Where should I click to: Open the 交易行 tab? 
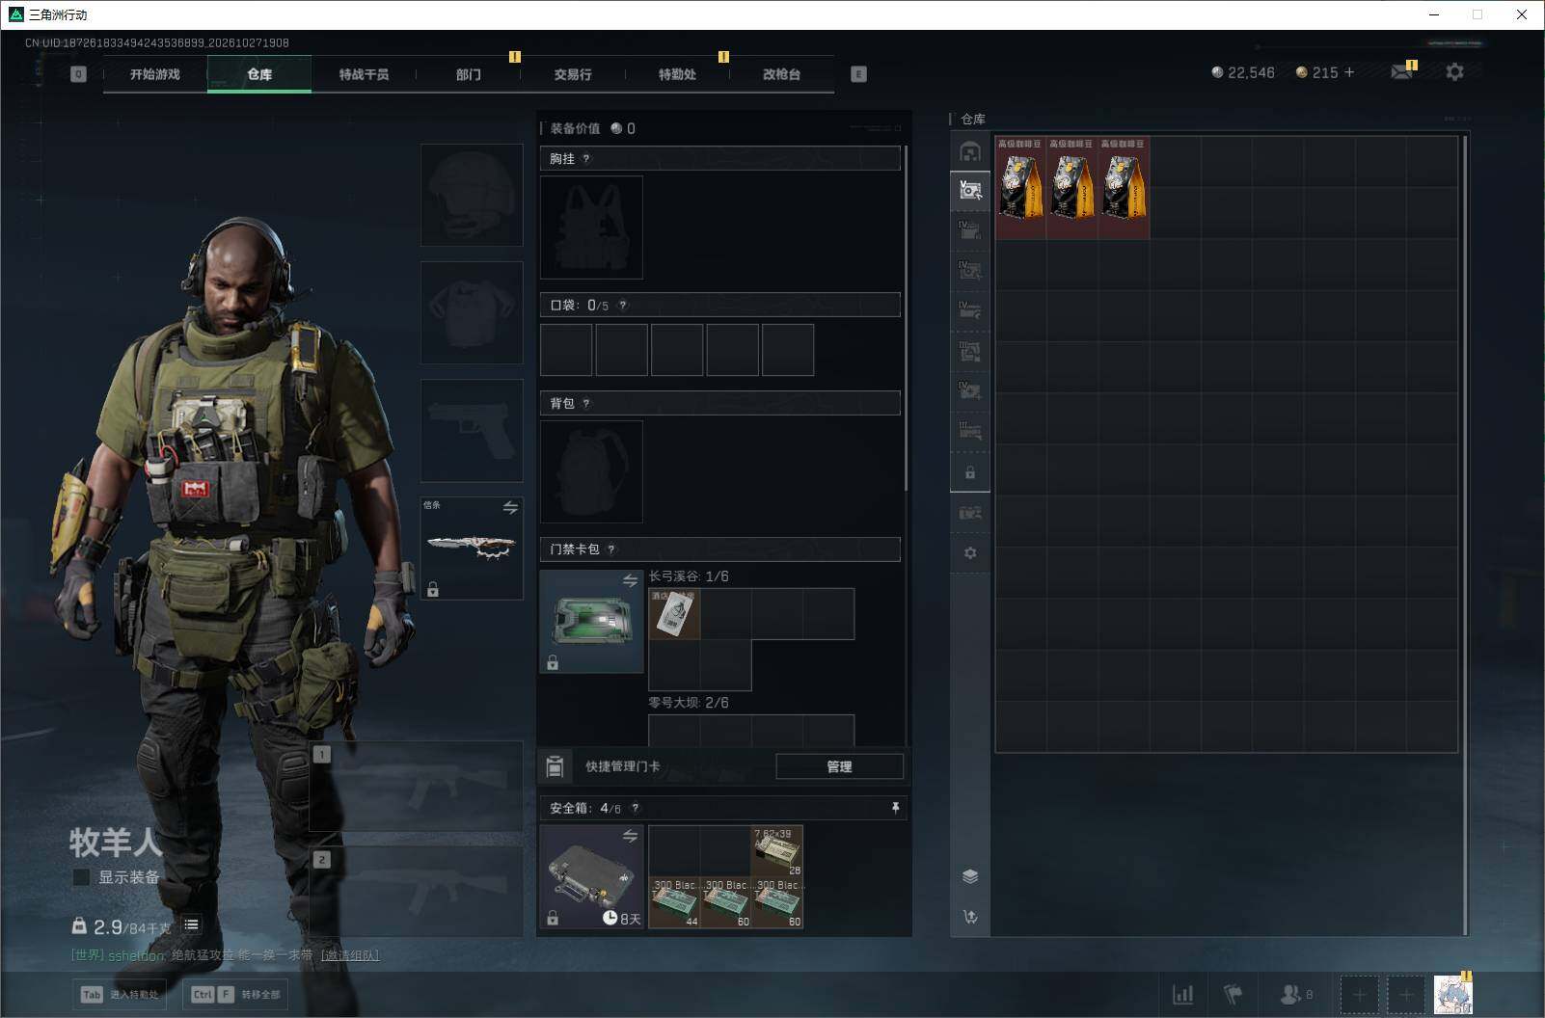tap(573, 74)
